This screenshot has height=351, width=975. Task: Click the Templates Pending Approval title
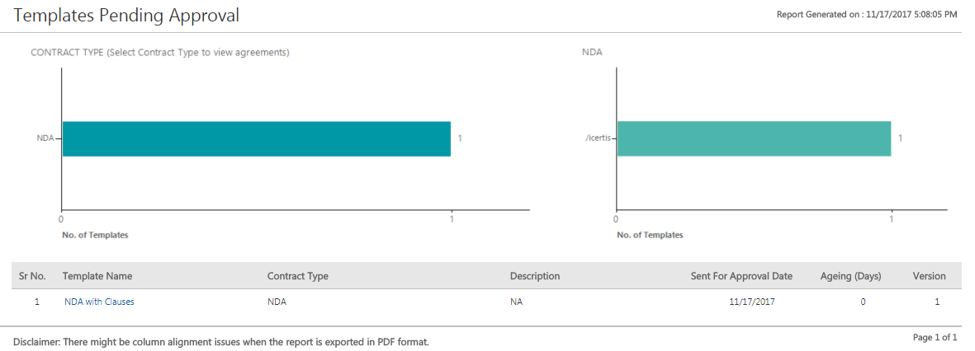pos(126,15)
